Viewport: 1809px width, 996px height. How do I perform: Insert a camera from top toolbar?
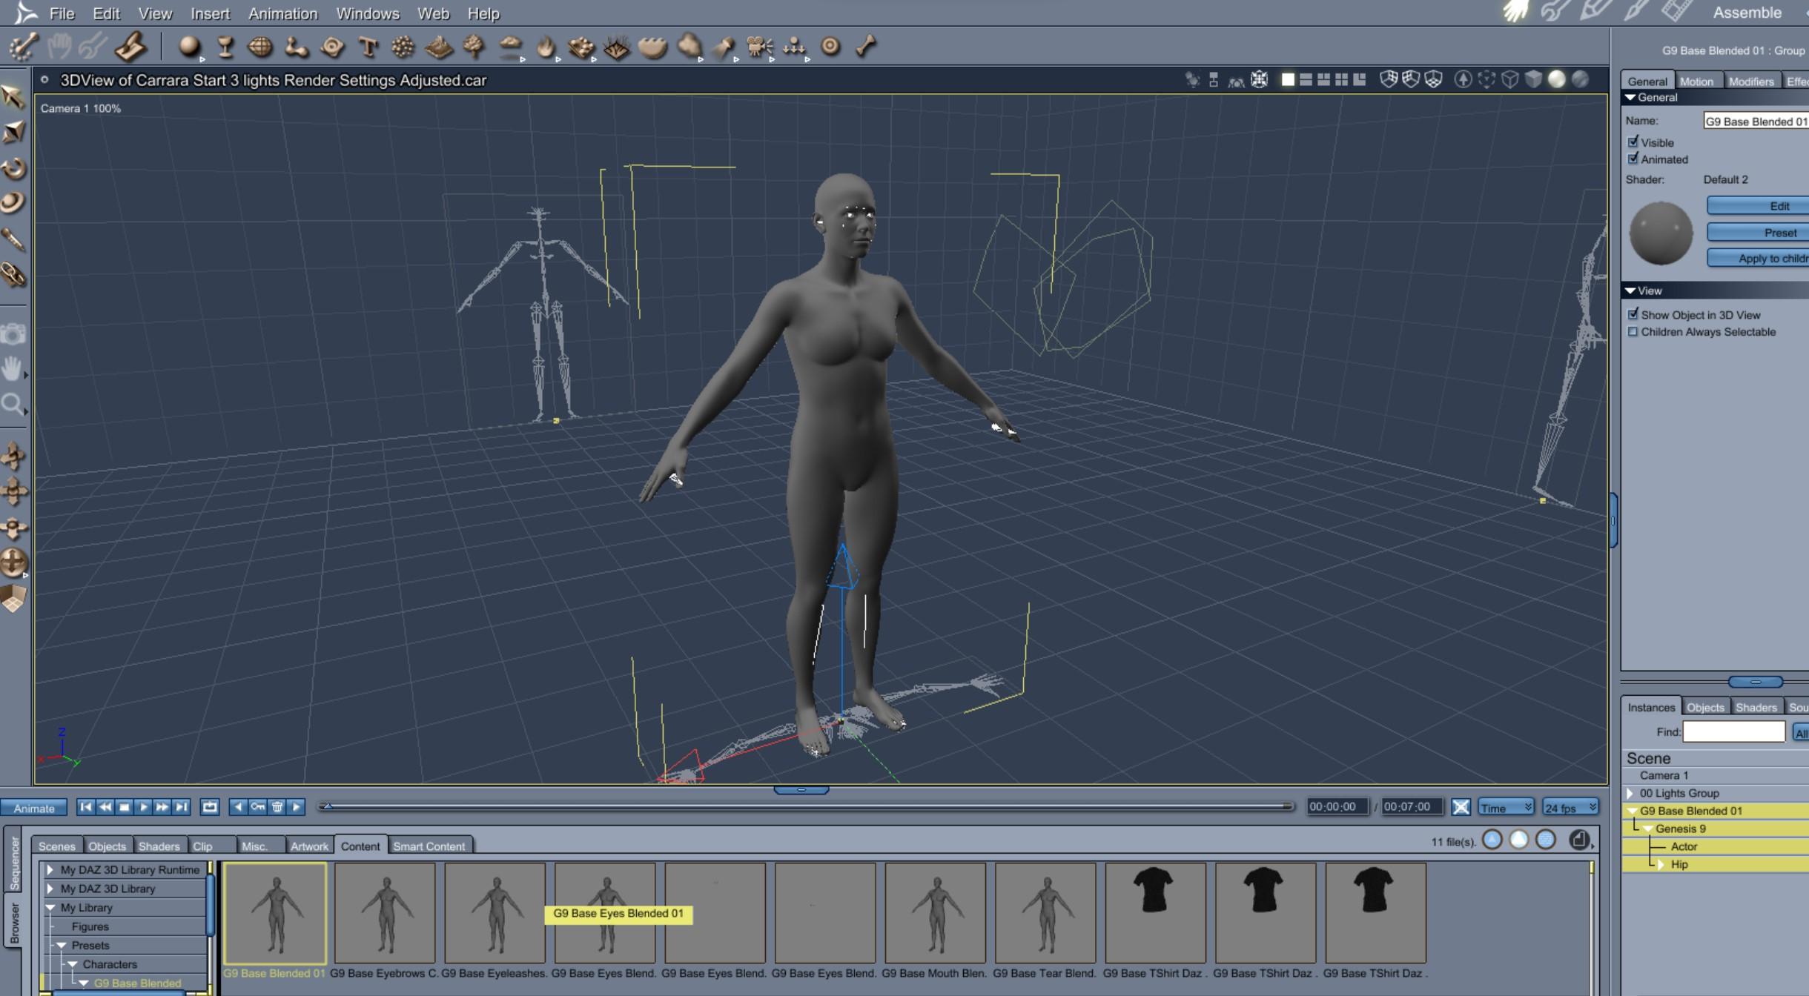coord(758,47)
